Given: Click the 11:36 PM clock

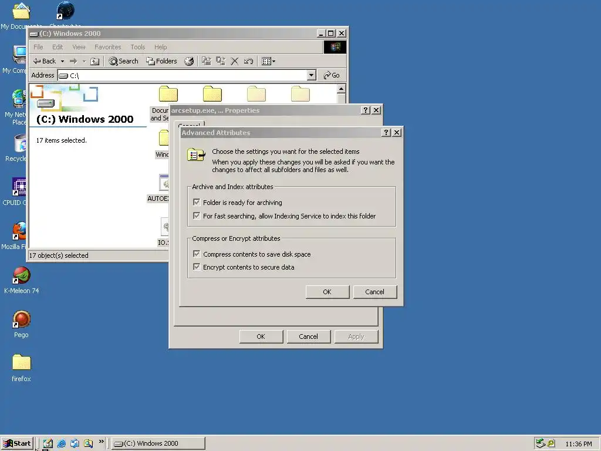Looking at the screenshot, I should pos(579,444).
